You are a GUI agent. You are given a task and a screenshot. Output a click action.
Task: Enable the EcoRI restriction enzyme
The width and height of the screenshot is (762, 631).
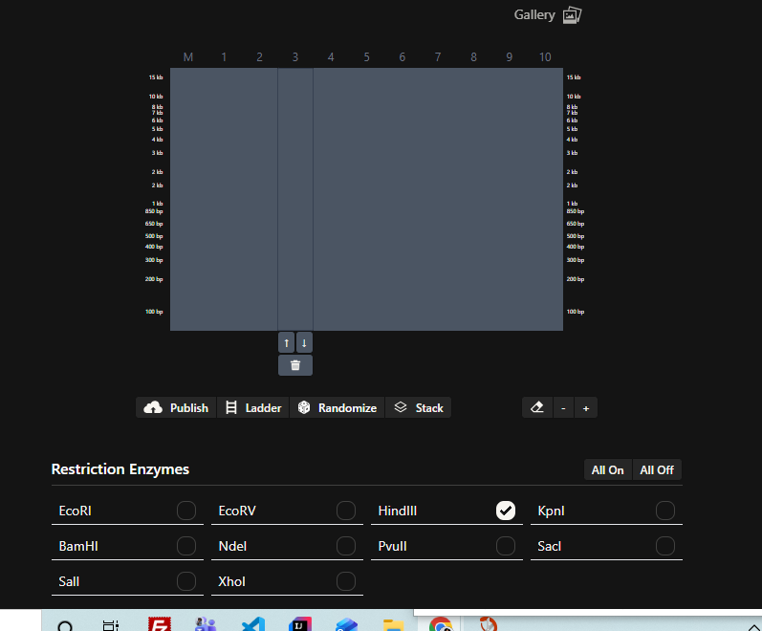click(x=186, y=511)
